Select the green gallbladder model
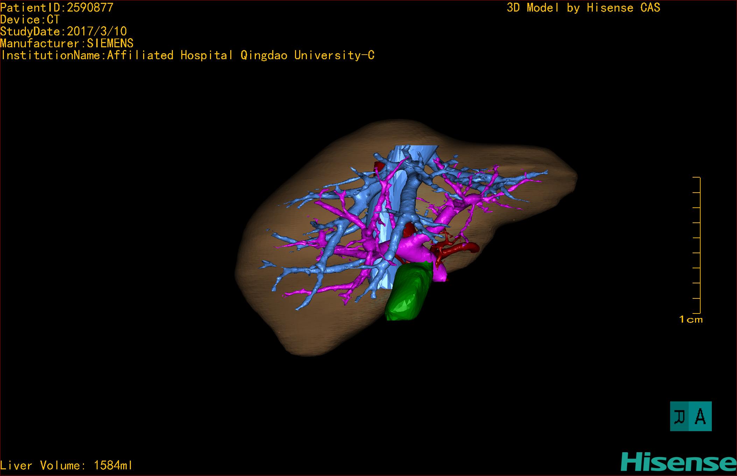The image size is (737, 476). click(x=408, y=292)
